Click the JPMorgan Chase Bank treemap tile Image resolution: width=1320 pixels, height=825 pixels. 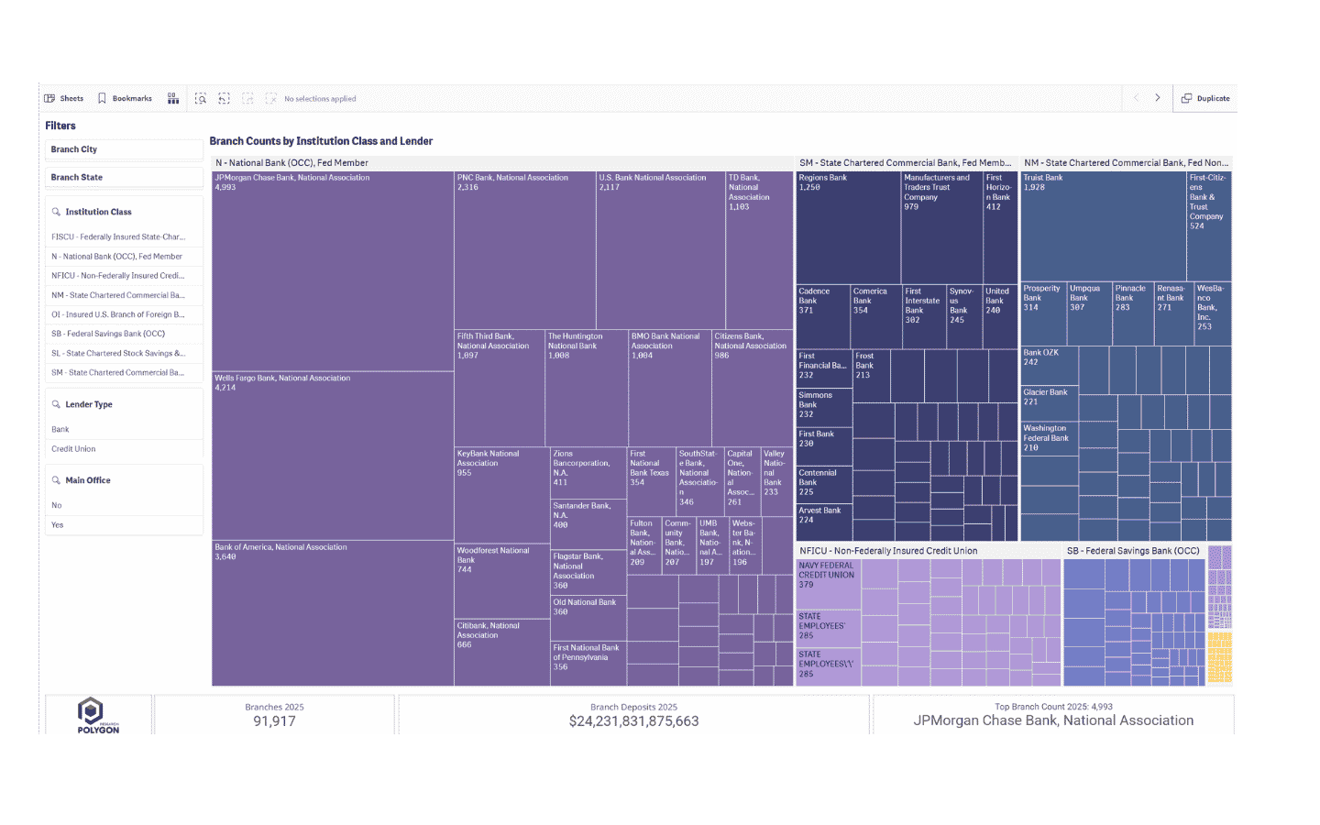[333, 271]
